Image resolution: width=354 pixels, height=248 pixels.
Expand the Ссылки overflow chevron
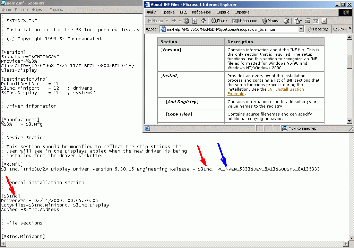coord(350,28)
